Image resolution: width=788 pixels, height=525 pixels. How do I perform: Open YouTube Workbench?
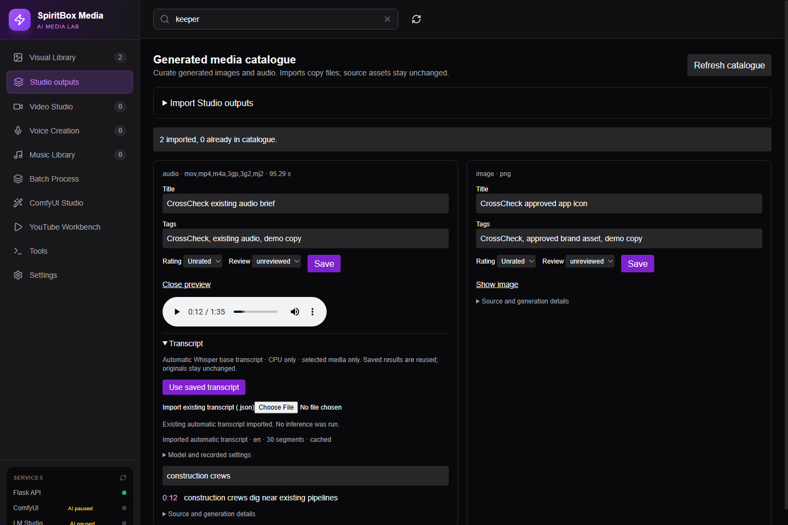69,227
